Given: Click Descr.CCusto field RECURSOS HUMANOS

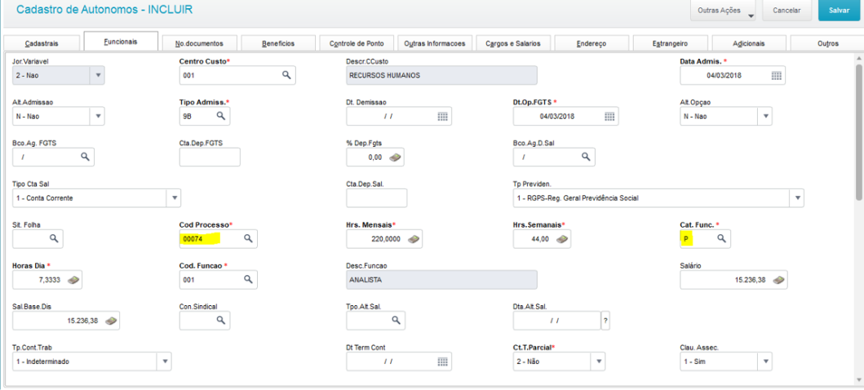Looking at the screenshot, I should pos(442,75).
